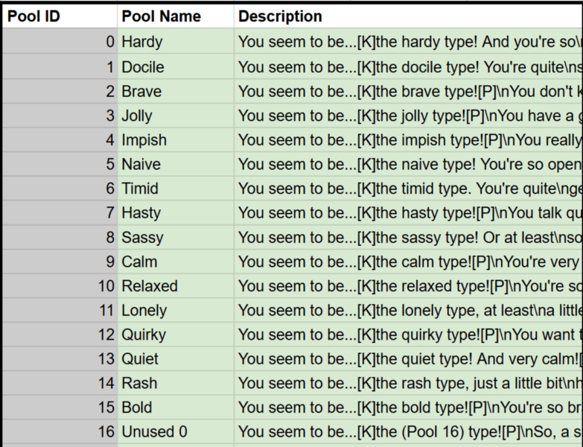Select the Brave pool name cell
583x447 pixels.
coord(175,92)
